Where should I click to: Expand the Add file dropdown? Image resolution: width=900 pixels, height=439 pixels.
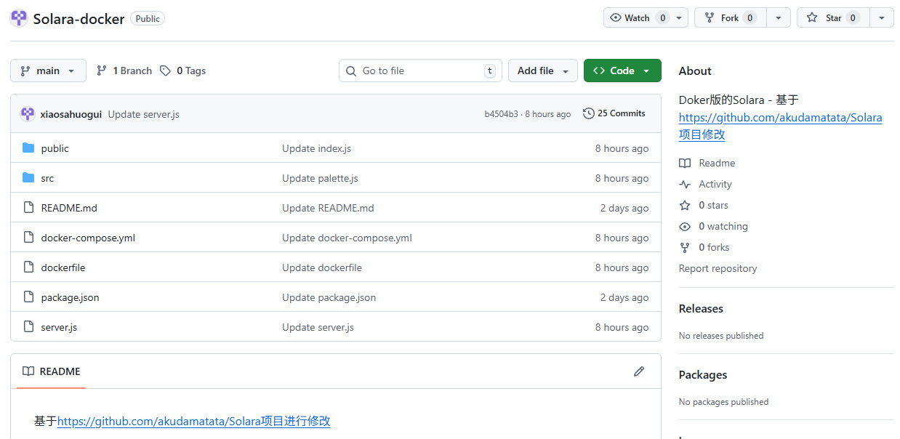point(542,71)
